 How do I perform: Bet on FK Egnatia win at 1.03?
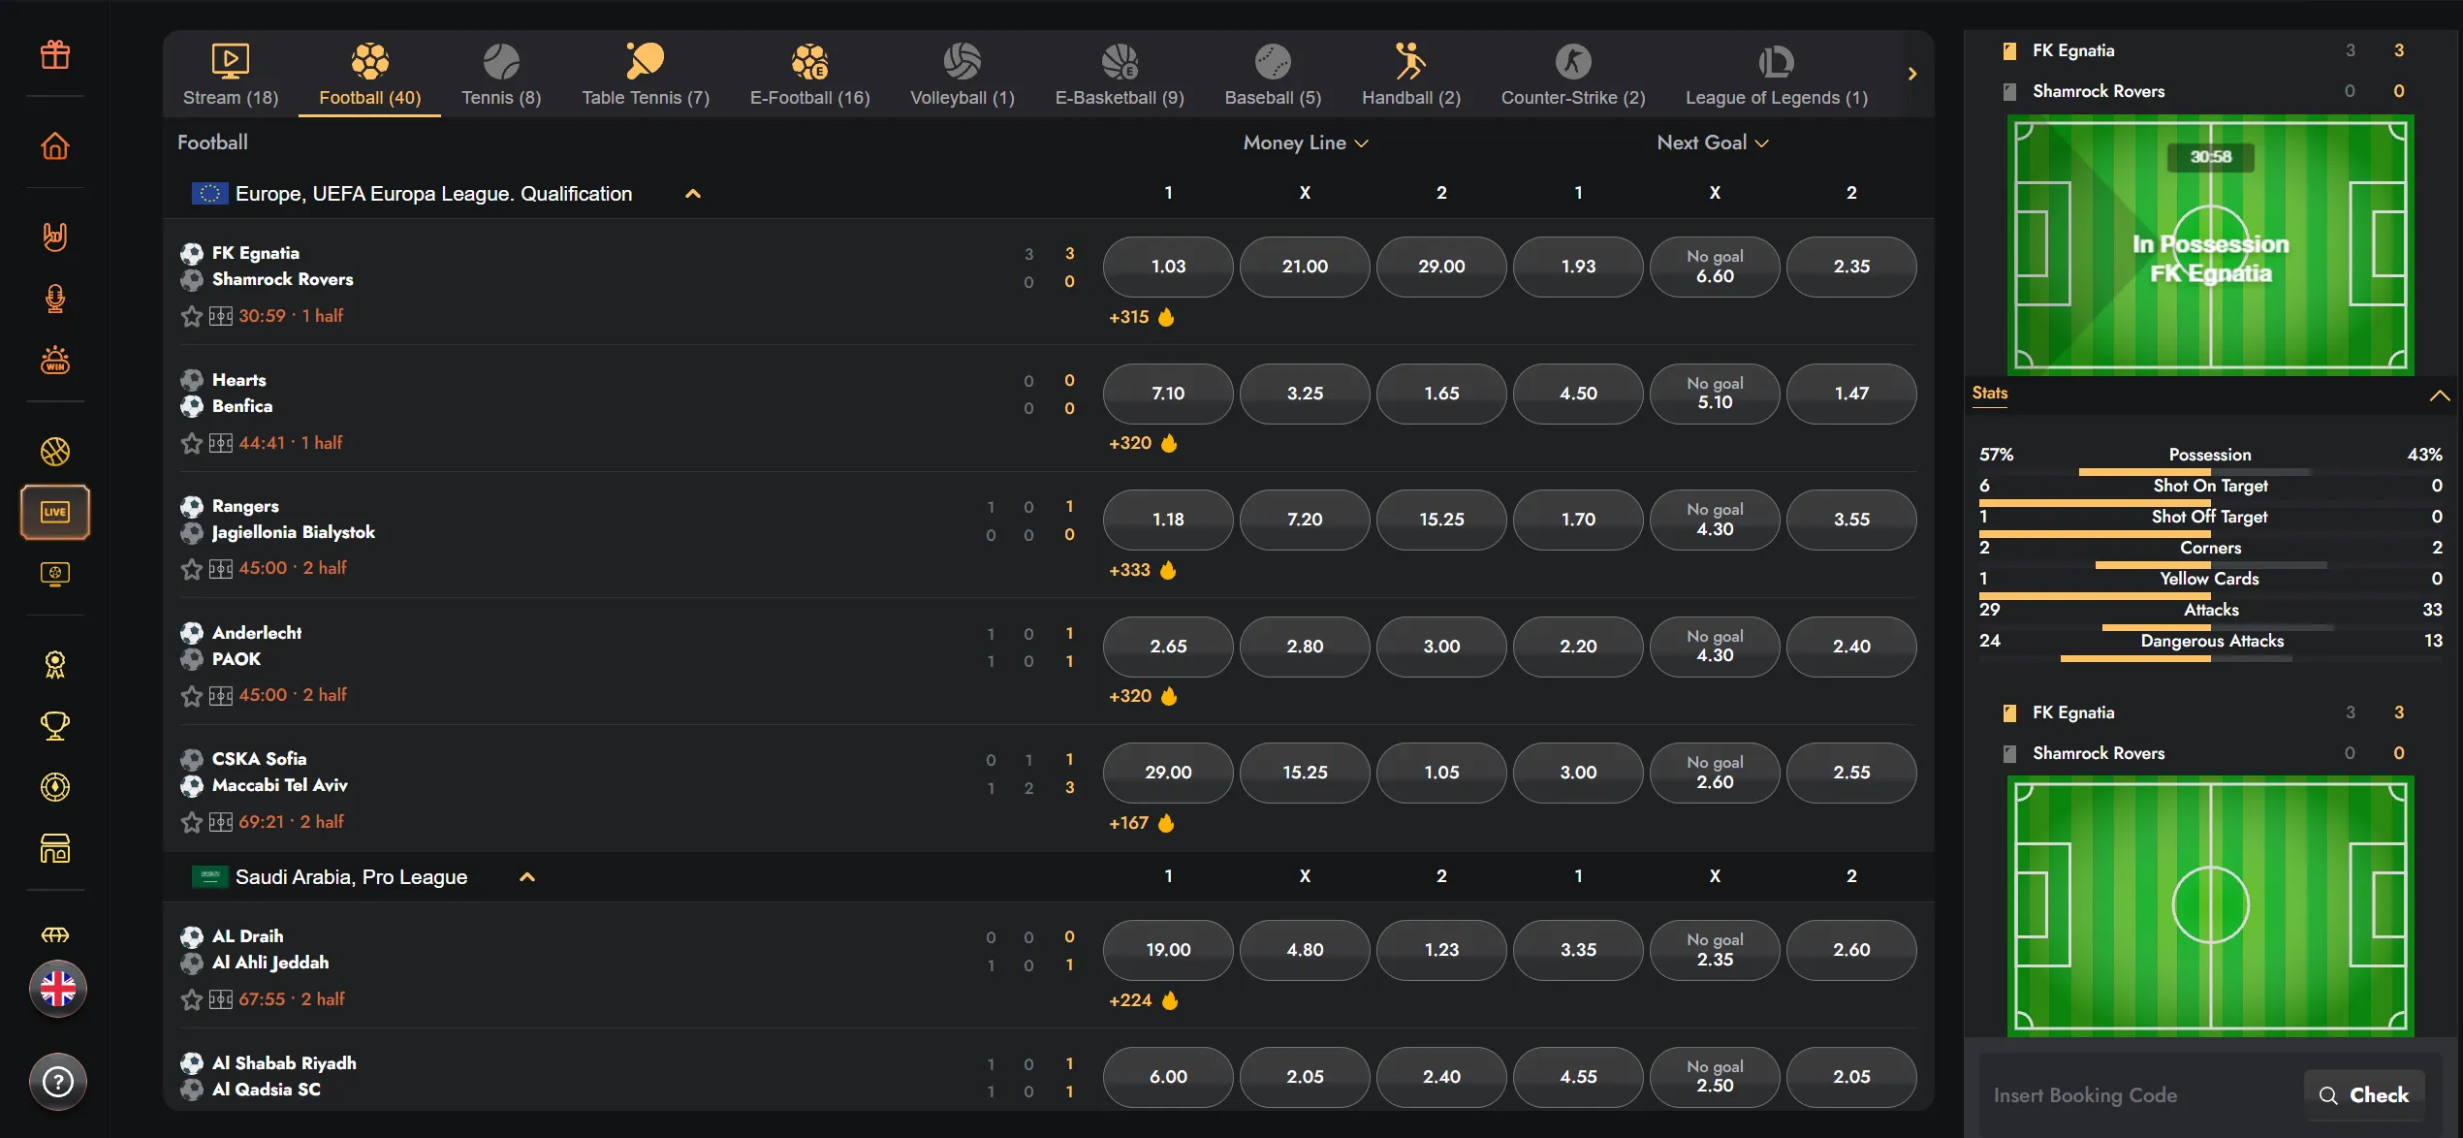pos(1168,267)
